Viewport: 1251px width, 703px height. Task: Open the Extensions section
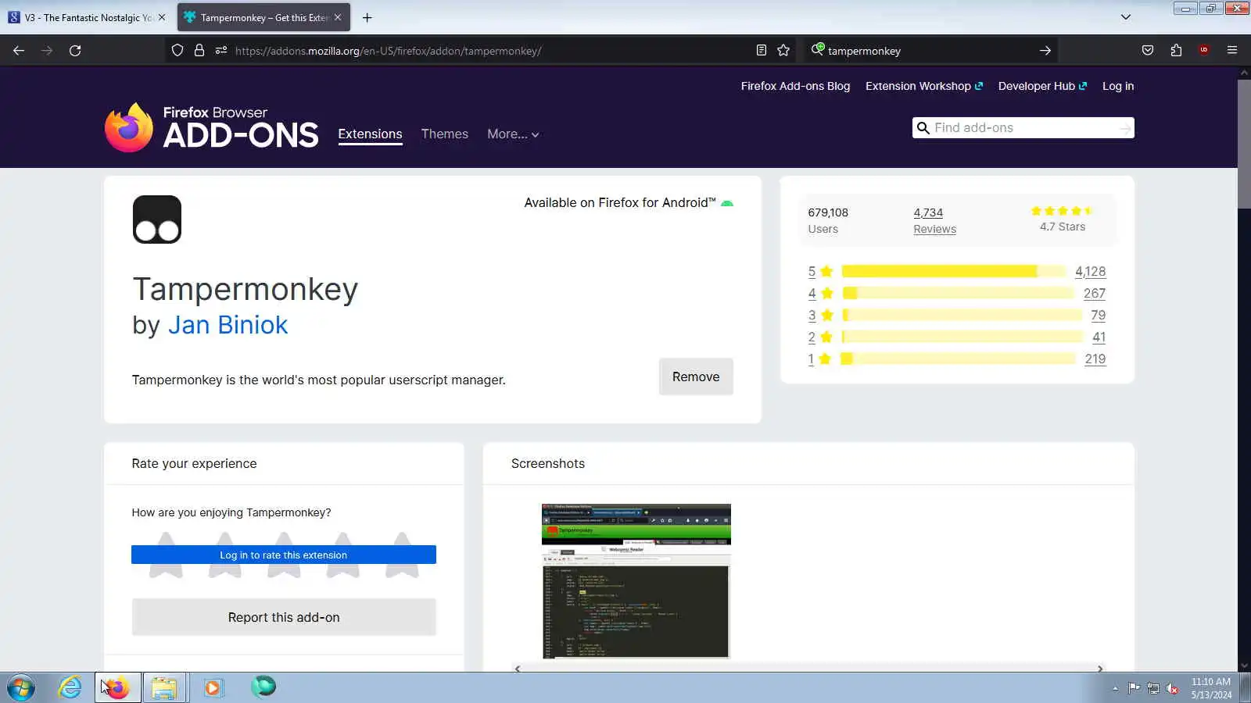click(x=370, y=134)
